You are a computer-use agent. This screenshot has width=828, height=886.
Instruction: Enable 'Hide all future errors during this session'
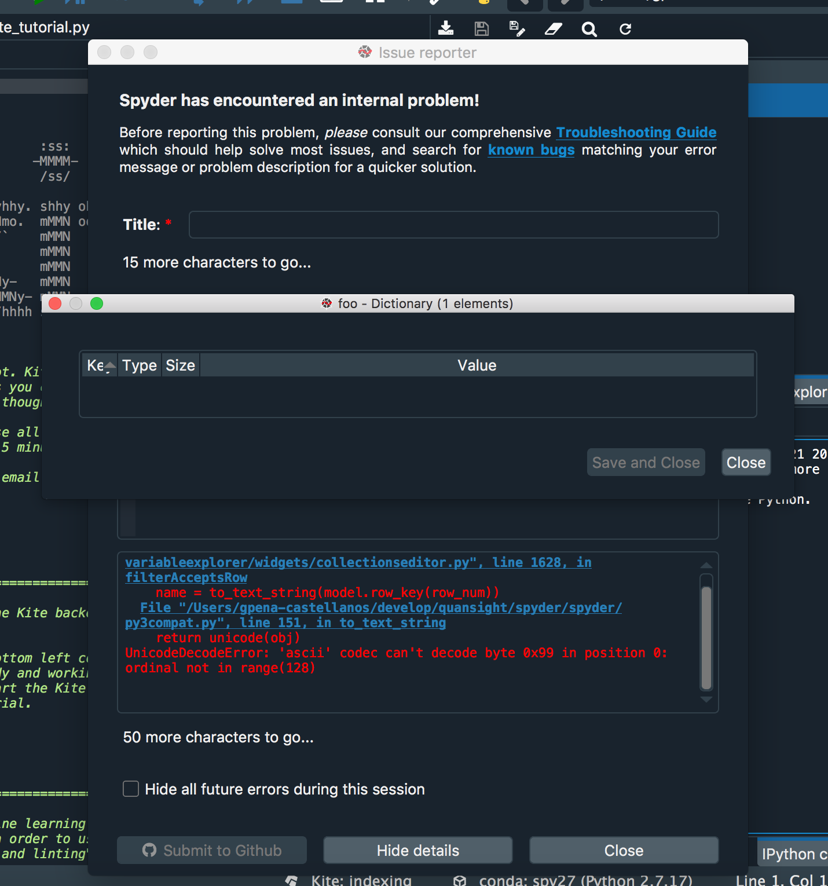(x=130, y=789)
